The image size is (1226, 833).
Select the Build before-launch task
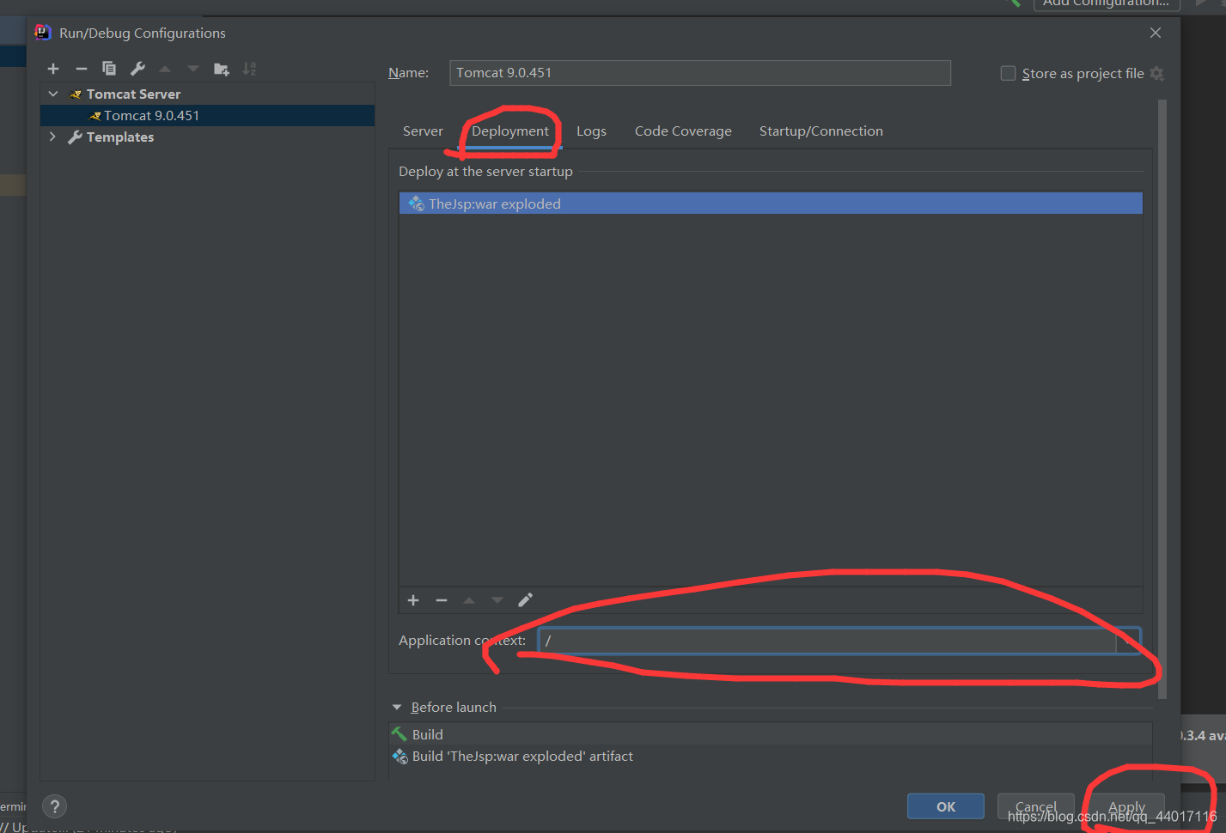tap(771, 734)
